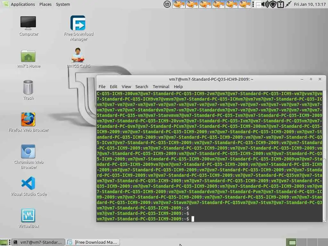Open the terminal Edit menu
Image resolution: width=328 pixels, height=246 pixels.
point(113,86)
